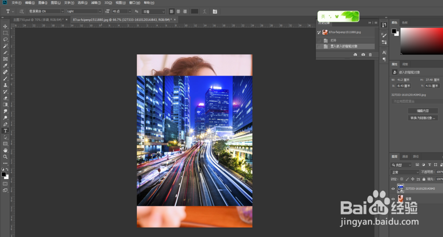The width and height of the screenshot is (443, 237).
Task: Select the Zoom magnifier tool
Action: [x=5, y=157]
